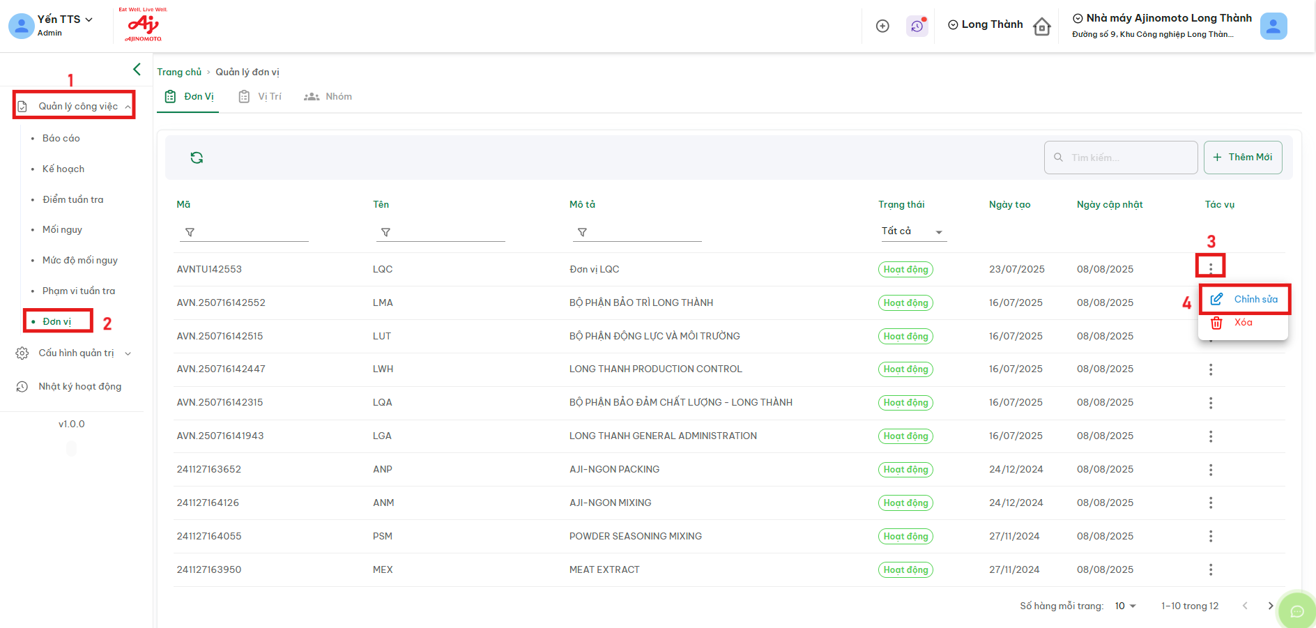
Task: Open Điểm tuần tra in sidebar
Action: pyautogui.click(x=73, y=199)
